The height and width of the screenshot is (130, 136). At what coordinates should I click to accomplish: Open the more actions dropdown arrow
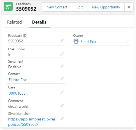tap(129, 7)
